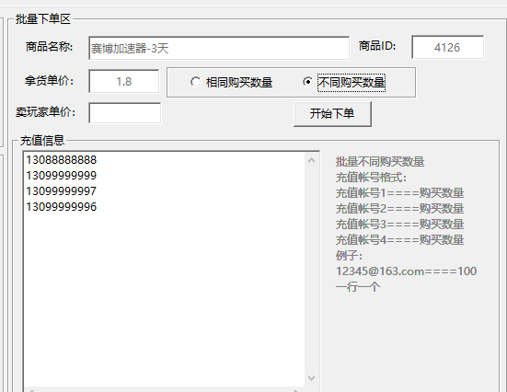Click the scroll down arrow of 充值信息 list

pyautogui.click(x=311, y=378)
